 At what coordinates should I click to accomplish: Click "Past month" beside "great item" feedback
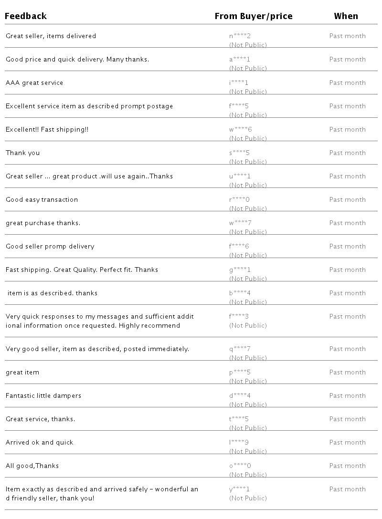tap(348, 373)
